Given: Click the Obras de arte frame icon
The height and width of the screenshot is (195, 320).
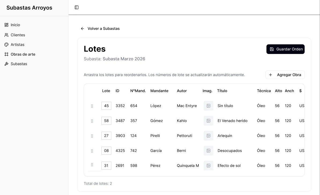Looking at the screenshot, I should [x=6, y=54].
